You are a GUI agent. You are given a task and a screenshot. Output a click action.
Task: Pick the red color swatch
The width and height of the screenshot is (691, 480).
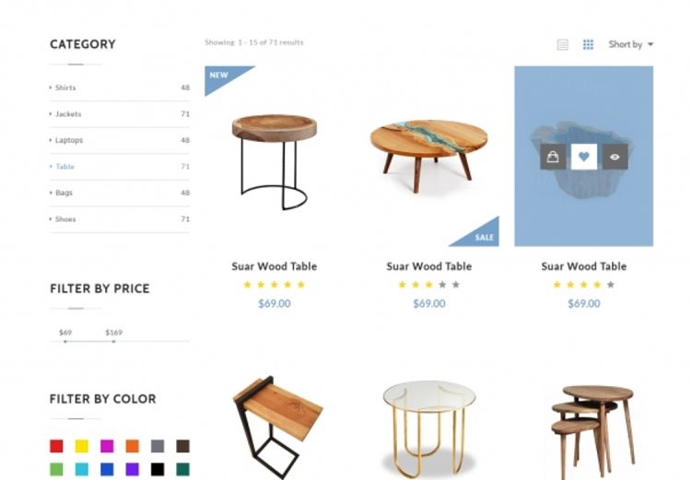tap(56, 446)
